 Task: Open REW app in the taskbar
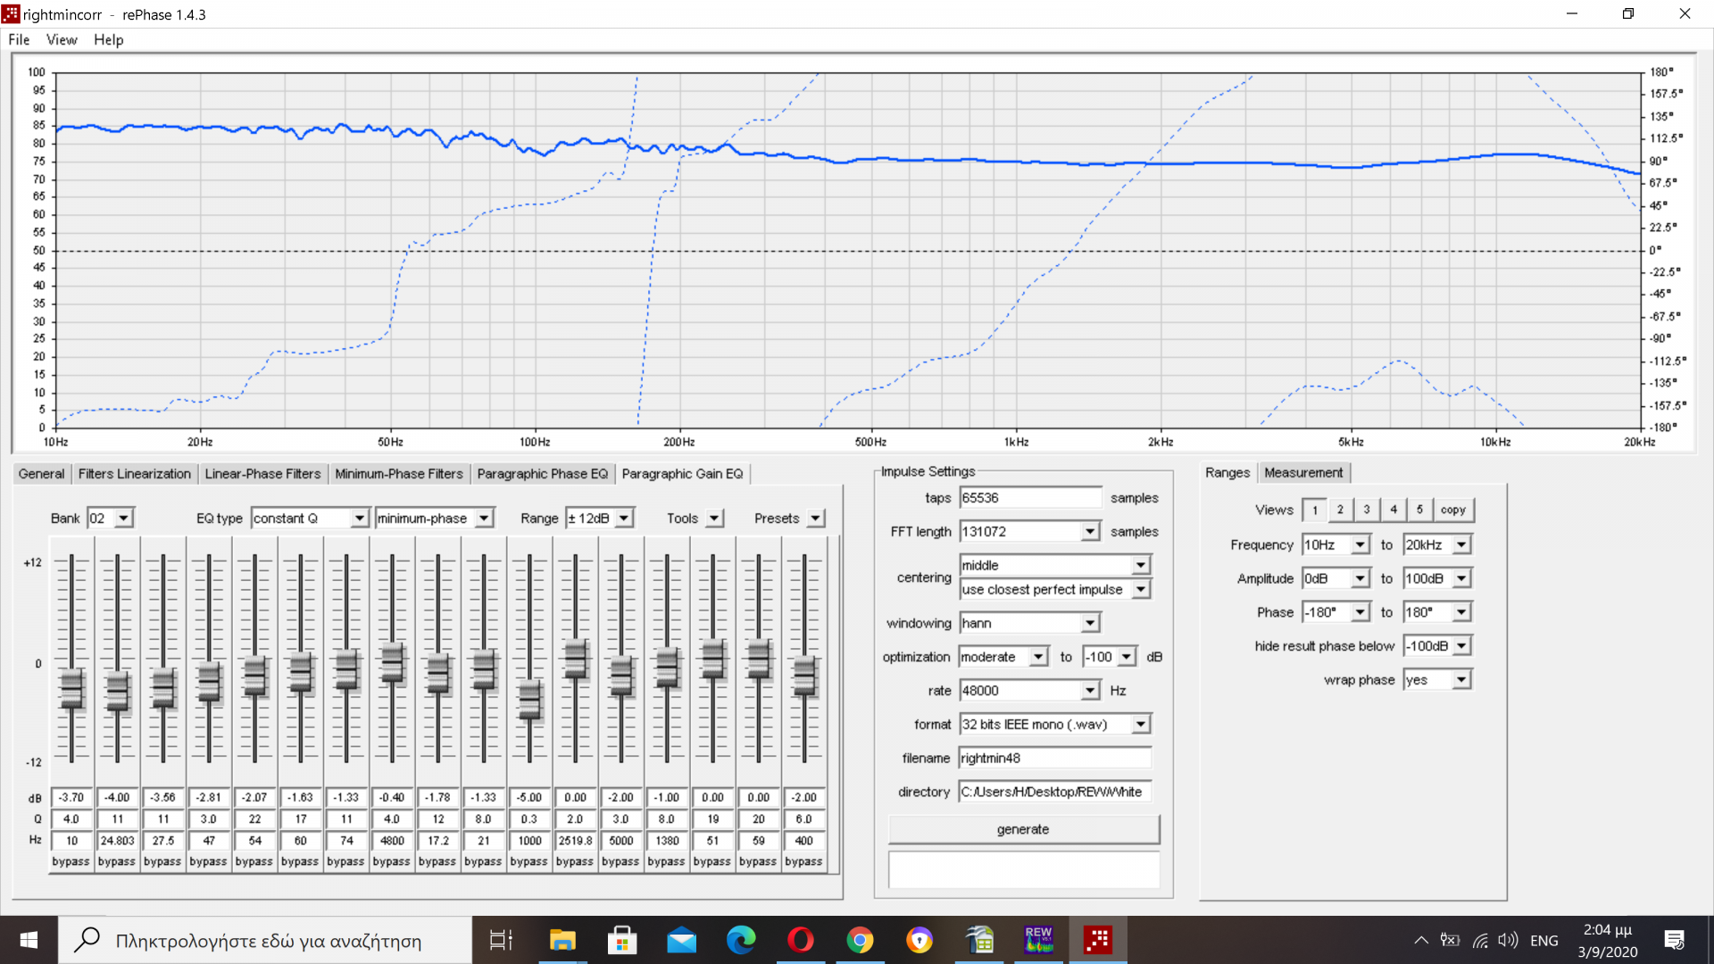[x=1038, y=940]
